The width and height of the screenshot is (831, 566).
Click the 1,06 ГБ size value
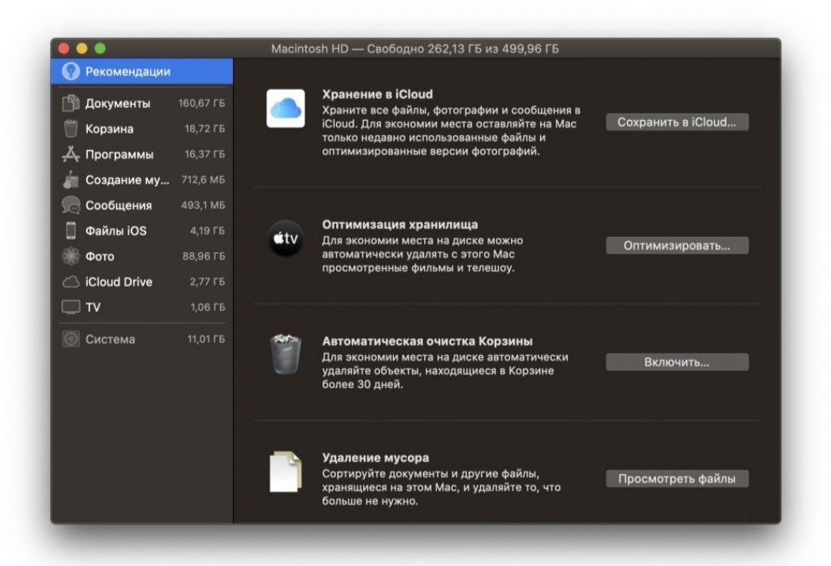(x=207, y=307)
